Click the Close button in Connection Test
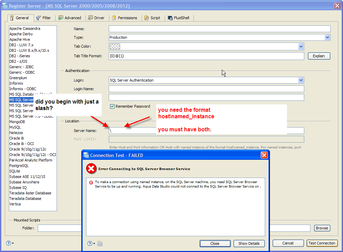Viewport: 343px width, 252px height. point(215,243)
